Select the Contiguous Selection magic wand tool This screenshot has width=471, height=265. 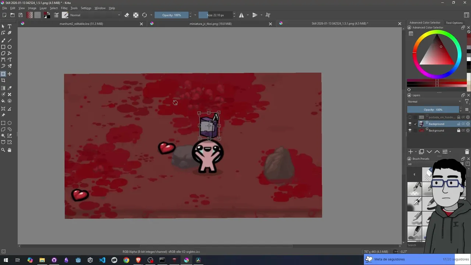coord(3,136)
